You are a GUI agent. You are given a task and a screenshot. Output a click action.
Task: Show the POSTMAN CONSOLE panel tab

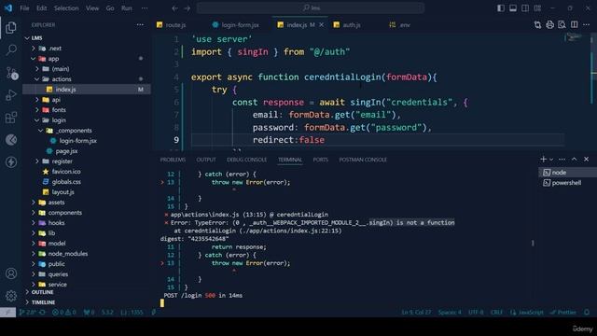(x=363, y=160)
